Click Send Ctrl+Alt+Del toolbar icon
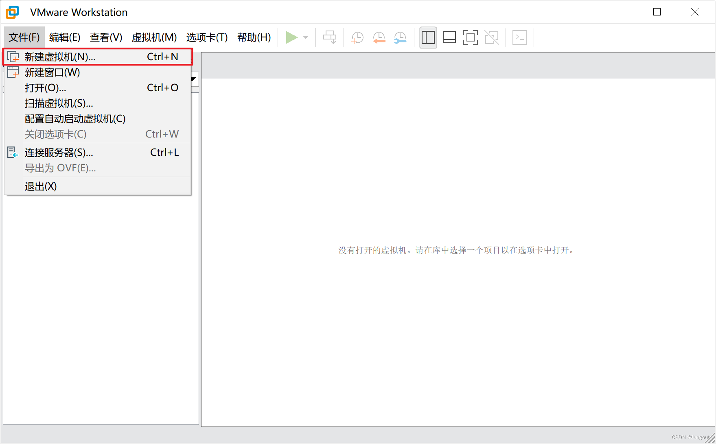Viewport: 716px width, 444px height. coord(330,37)
